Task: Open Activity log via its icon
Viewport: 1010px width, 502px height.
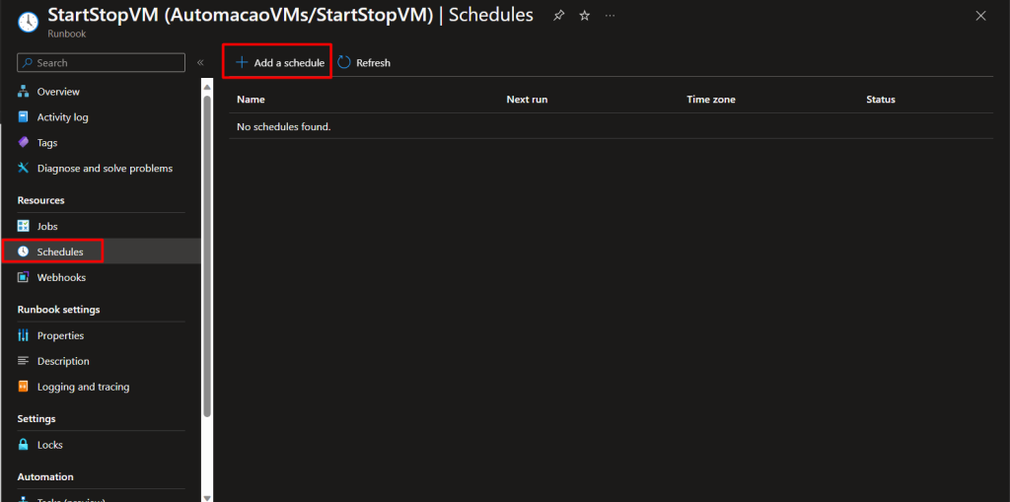Action: tap(24, 117)
